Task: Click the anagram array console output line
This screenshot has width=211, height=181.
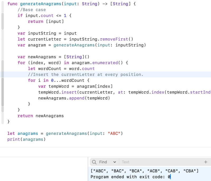Action: 144,171
